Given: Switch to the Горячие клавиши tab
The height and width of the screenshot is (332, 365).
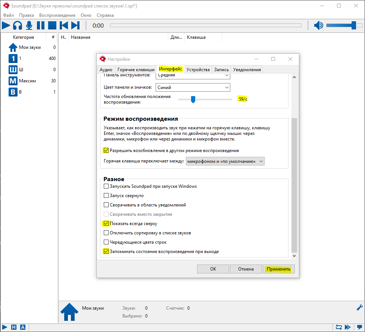Looking at the screenshot, I should point(136,70).
